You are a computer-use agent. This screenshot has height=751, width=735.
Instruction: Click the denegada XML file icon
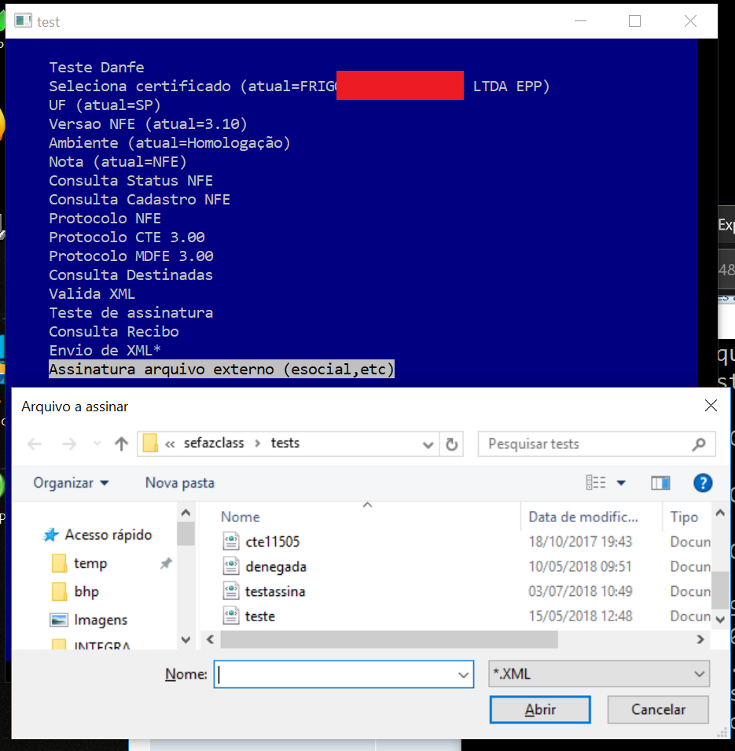point(231,566)
